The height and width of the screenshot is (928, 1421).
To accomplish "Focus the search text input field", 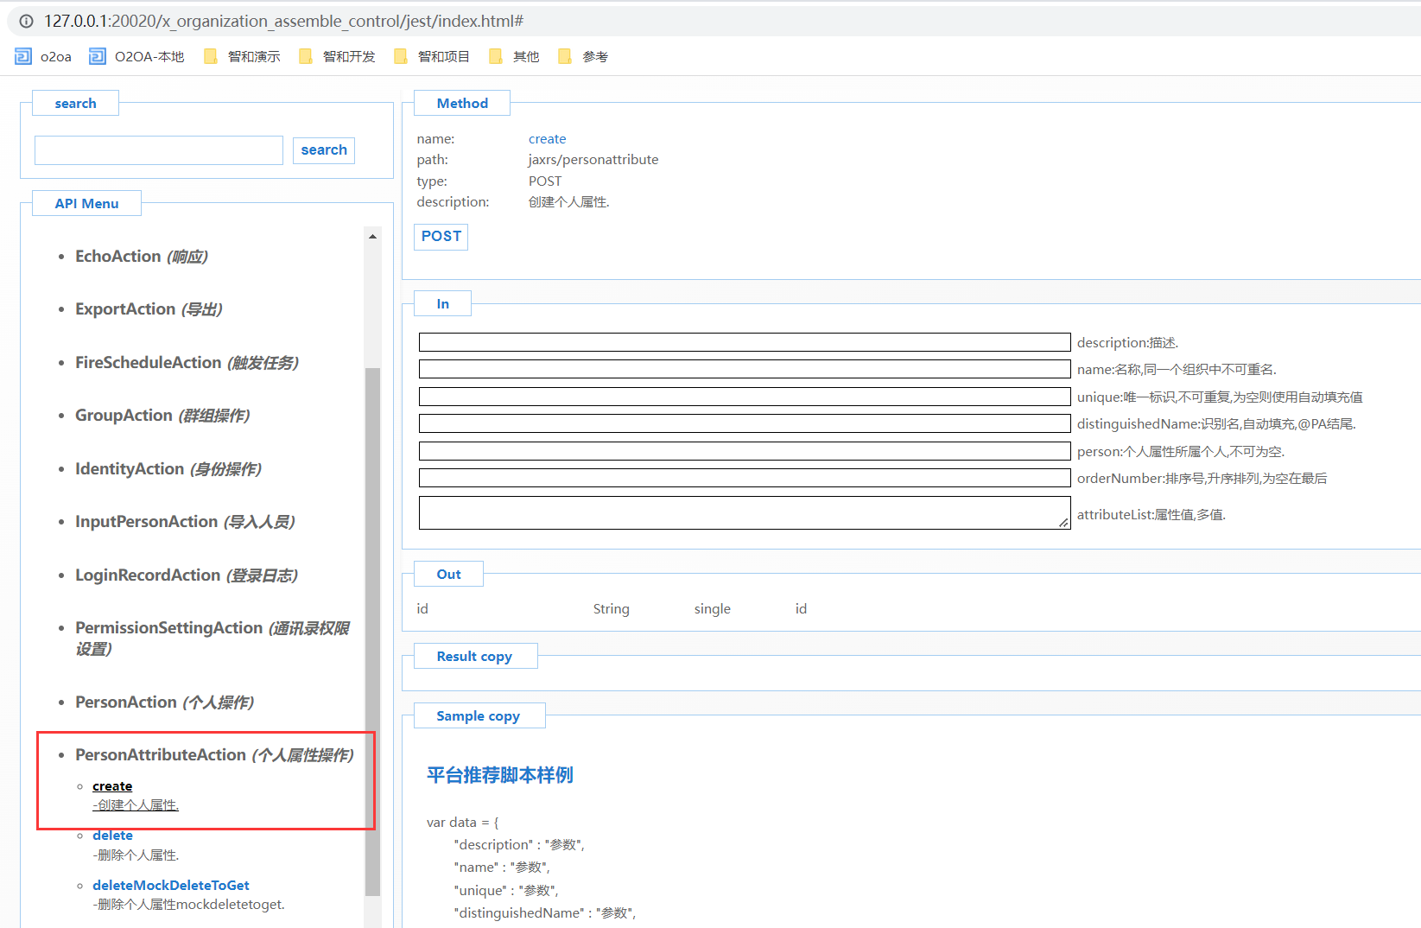I will [x=159, y=150].
